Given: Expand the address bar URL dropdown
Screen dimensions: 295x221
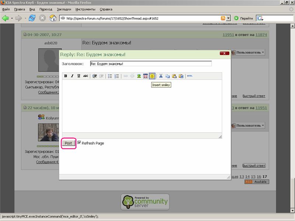Looking at the screenshot, I should [x=229, y=18].
